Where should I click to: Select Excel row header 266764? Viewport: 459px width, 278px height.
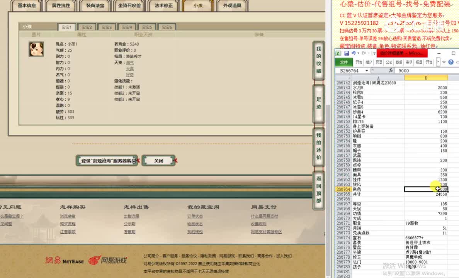click(343, 189)
